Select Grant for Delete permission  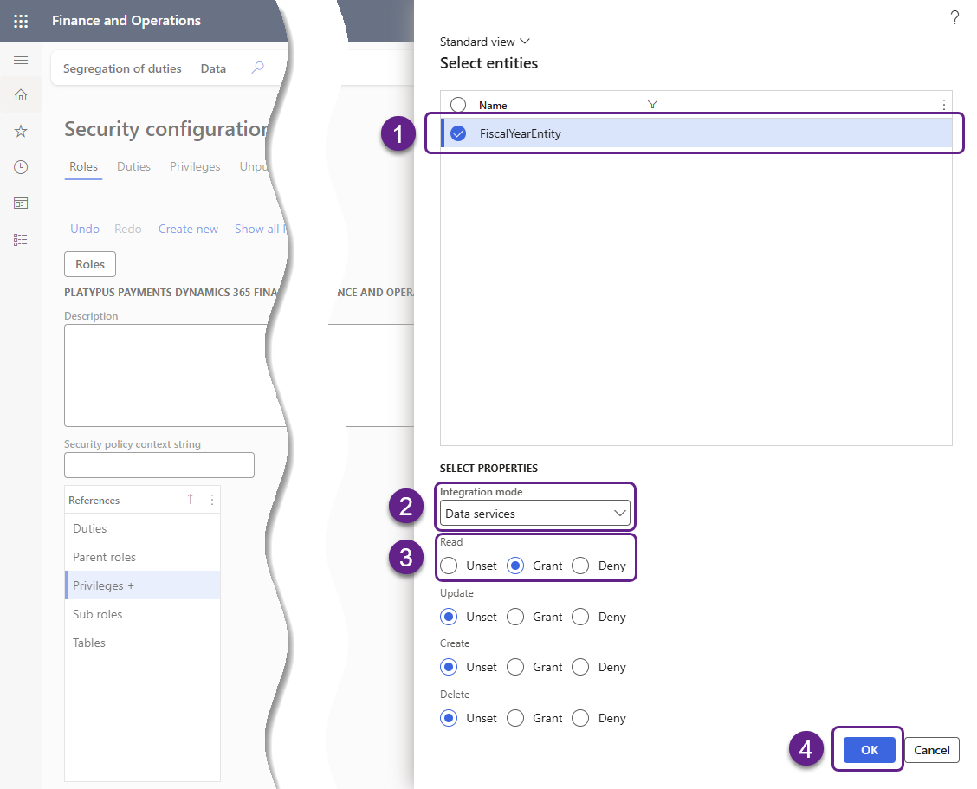pos(515,718)
